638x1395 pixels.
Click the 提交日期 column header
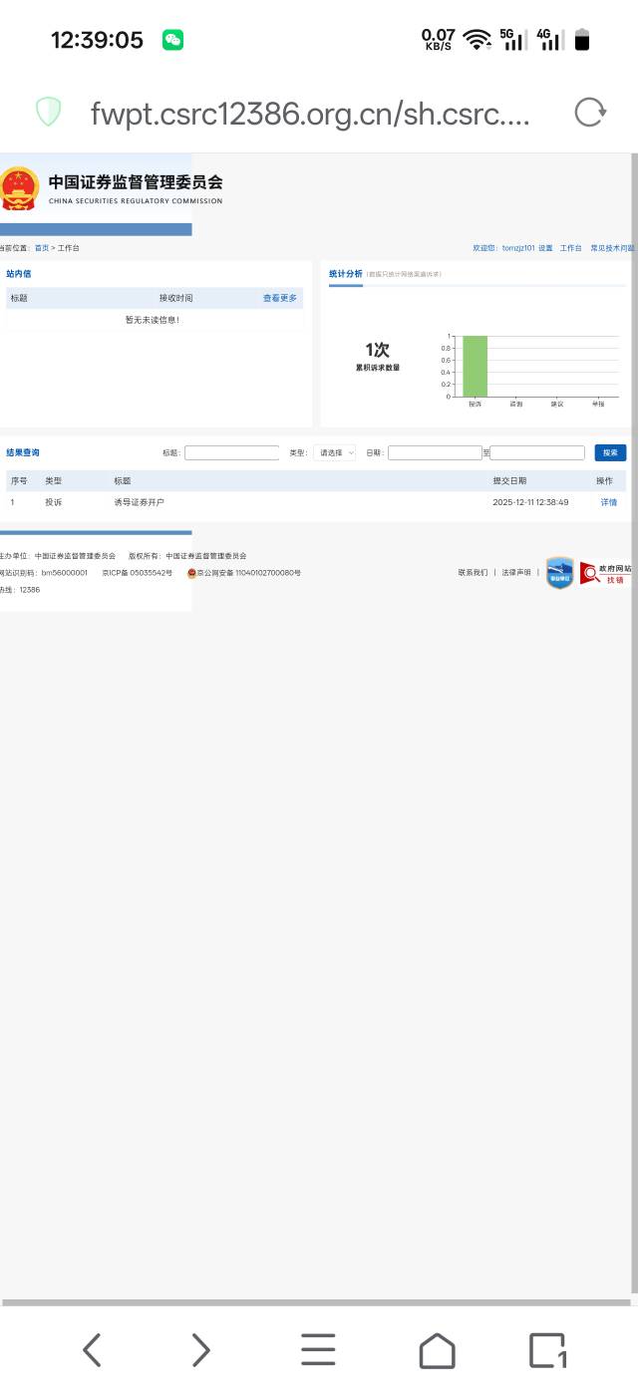[509, 480]
